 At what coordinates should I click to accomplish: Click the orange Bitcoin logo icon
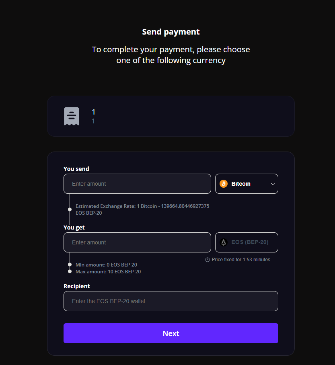[224, 184]
